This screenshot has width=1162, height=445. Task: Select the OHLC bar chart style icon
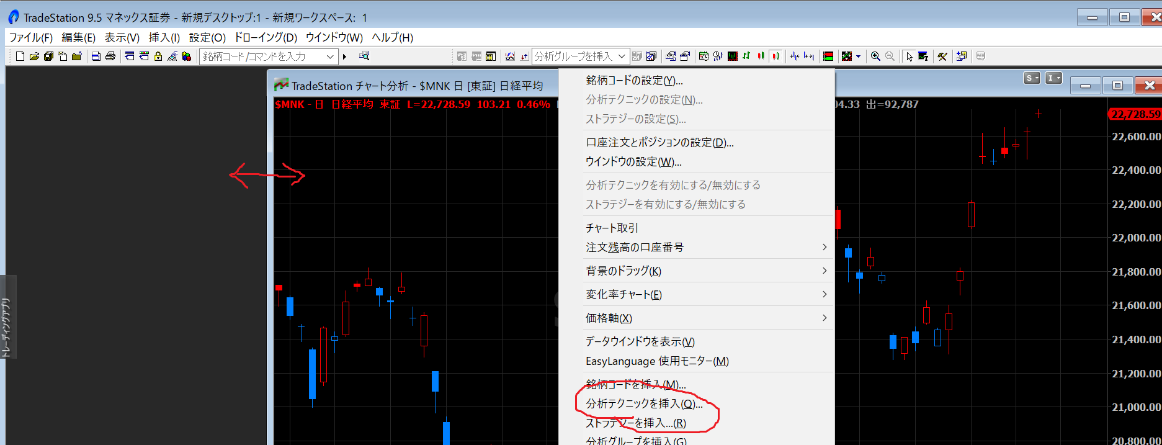pyautogui.click(x=746, y=56)
